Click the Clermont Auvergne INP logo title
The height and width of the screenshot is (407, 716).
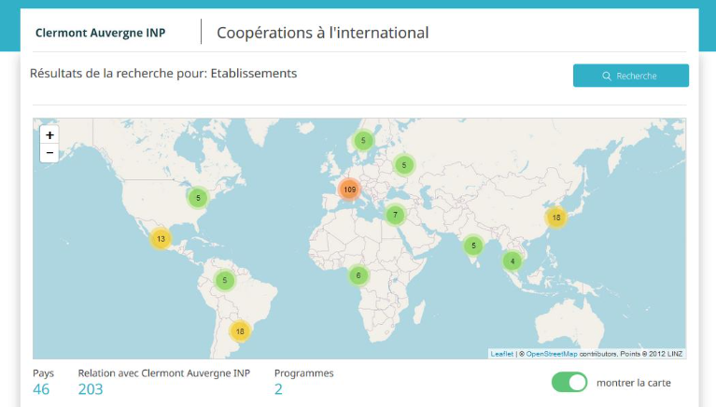(100, 33)
